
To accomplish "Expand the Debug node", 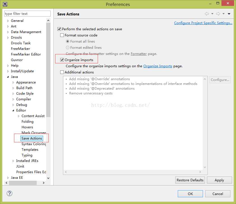I will click(13, 105).
